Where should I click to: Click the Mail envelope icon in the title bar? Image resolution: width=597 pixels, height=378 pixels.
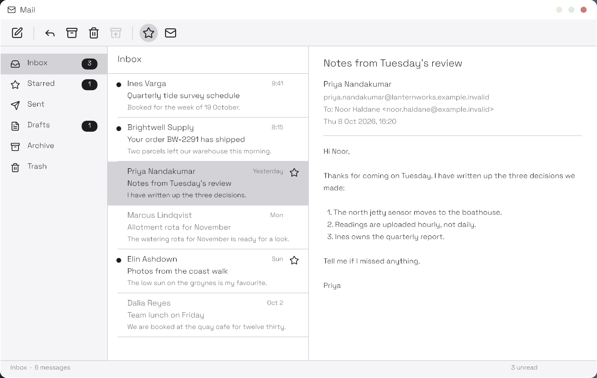click(12, 10)
